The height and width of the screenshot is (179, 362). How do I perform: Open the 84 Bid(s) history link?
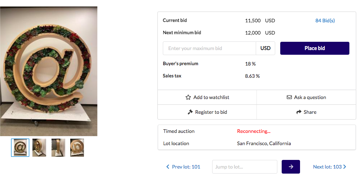pyautogui.click(x=325, y=21)
